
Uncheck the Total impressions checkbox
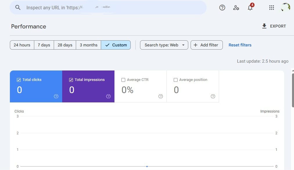[x=71, y=80]
